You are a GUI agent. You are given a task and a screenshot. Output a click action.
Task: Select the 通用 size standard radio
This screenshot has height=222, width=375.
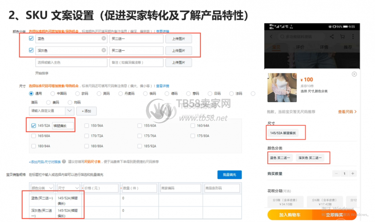click(31, 94)
